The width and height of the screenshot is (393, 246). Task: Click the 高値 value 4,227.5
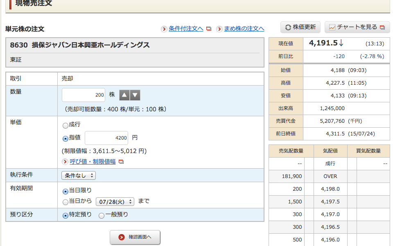tap(335, 83)
